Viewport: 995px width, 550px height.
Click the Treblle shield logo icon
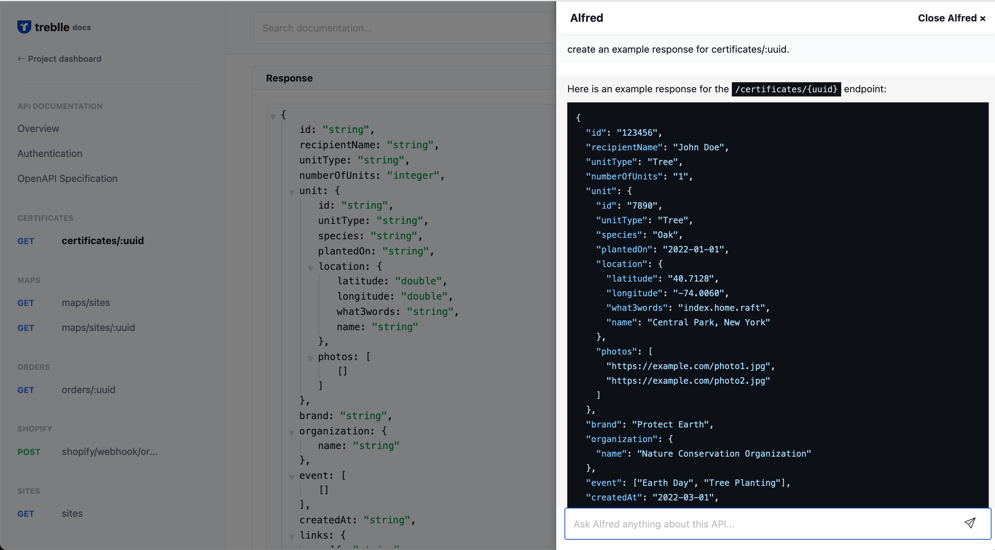click(x=24, y=27)
